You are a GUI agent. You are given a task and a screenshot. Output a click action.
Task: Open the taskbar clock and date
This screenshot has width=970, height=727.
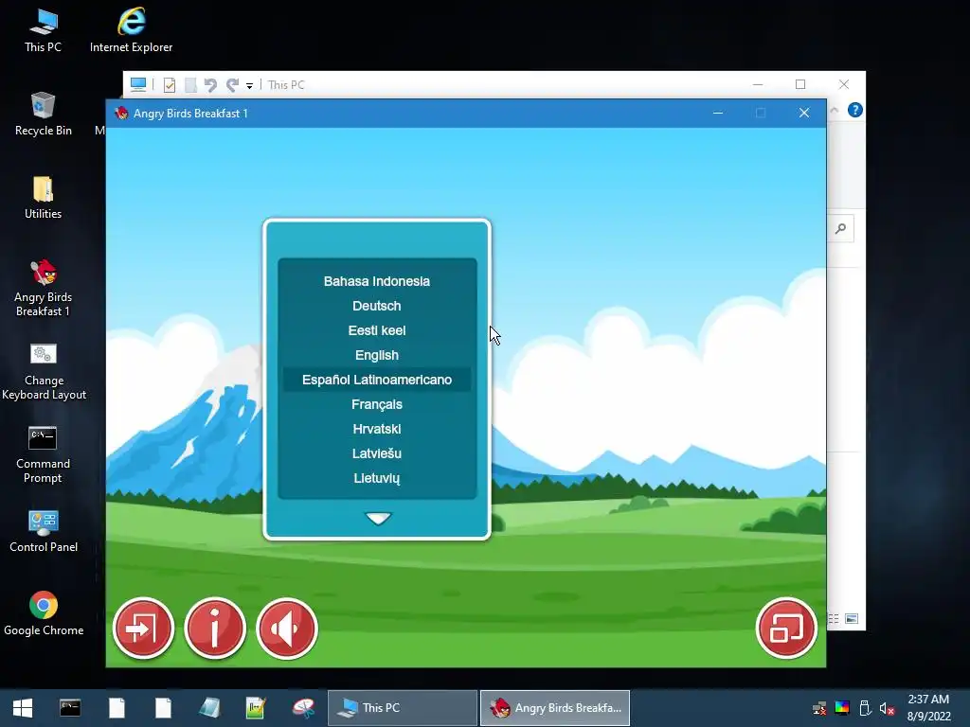(928, 708)
